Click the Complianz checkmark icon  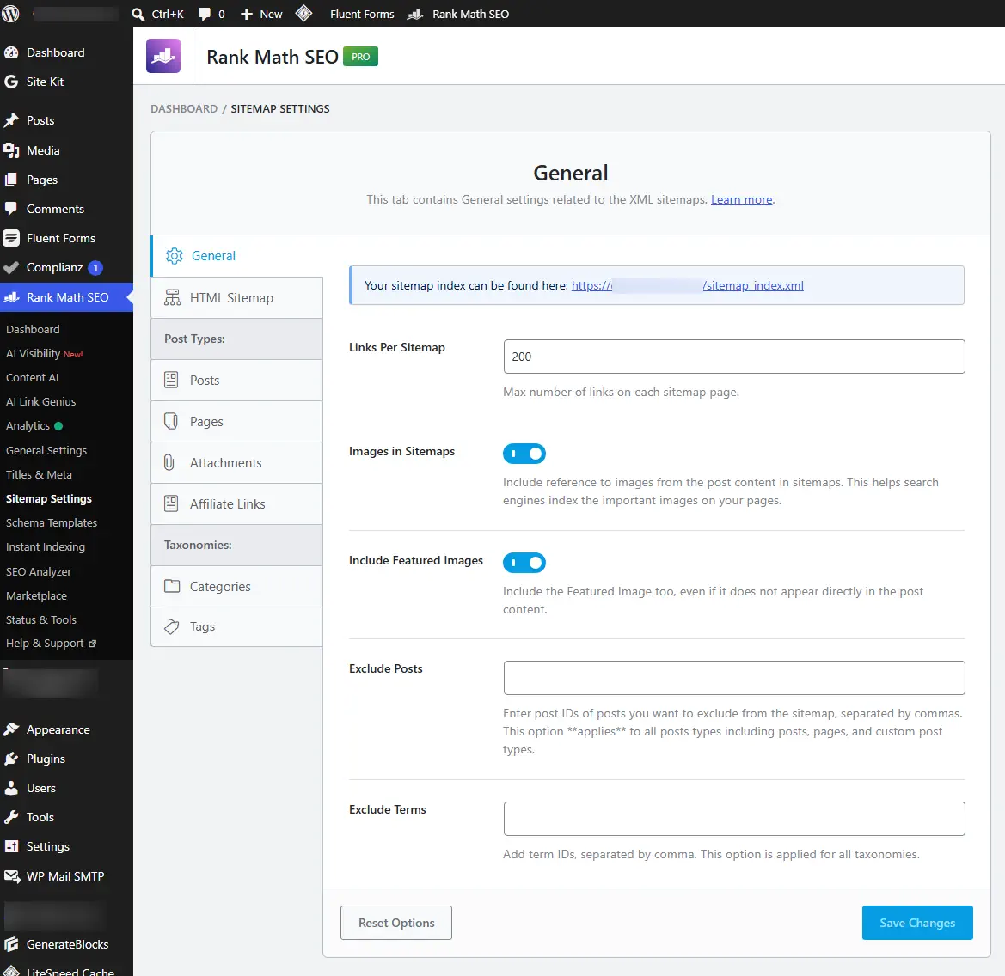click(x=11, y=268)
